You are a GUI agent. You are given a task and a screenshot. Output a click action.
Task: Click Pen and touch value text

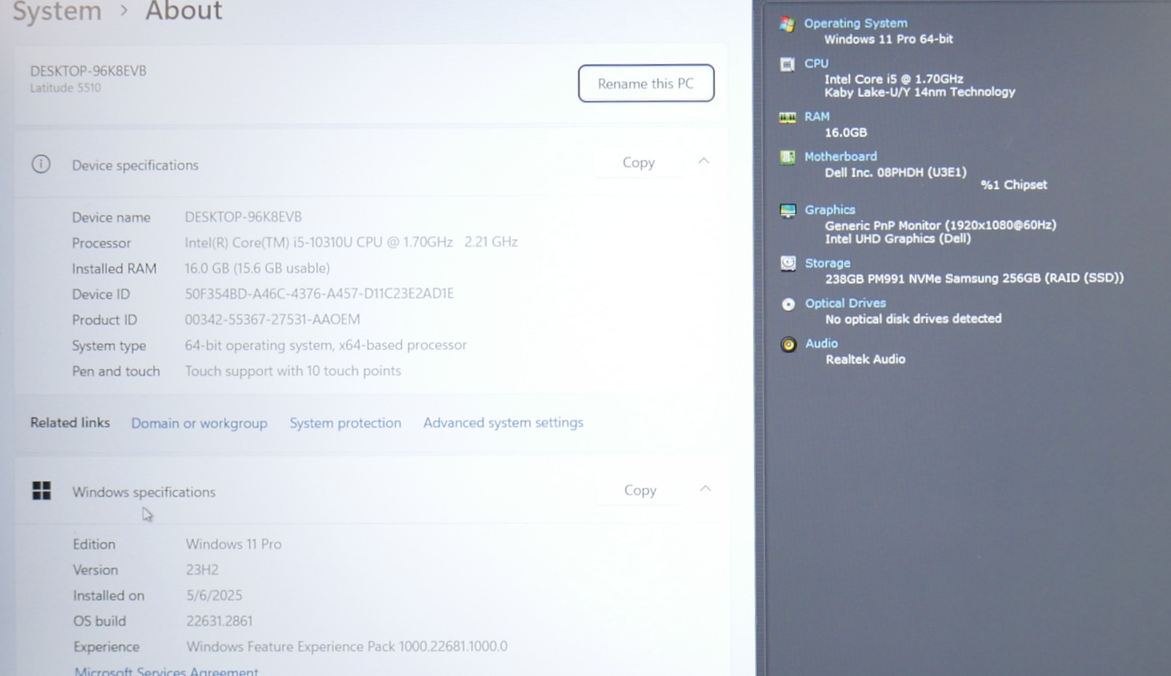coord(293,370)
